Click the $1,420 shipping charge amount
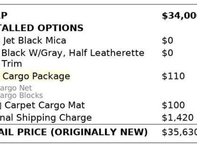197x147 pixels. (178, 118)
